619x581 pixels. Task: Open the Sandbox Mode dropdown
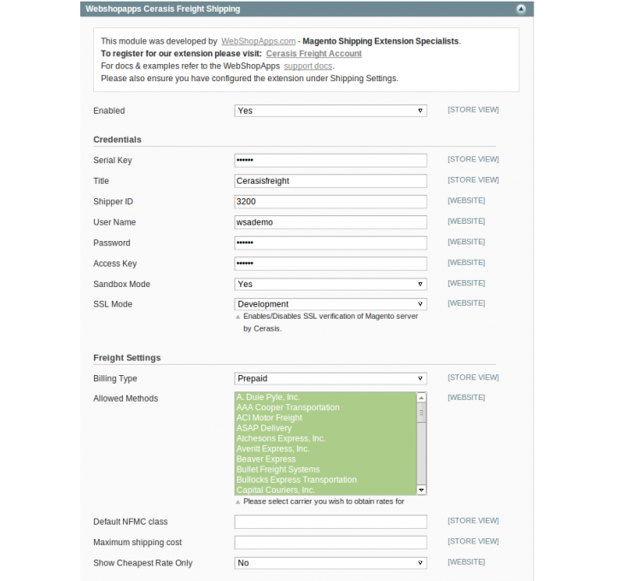click(x=330, y=284)
